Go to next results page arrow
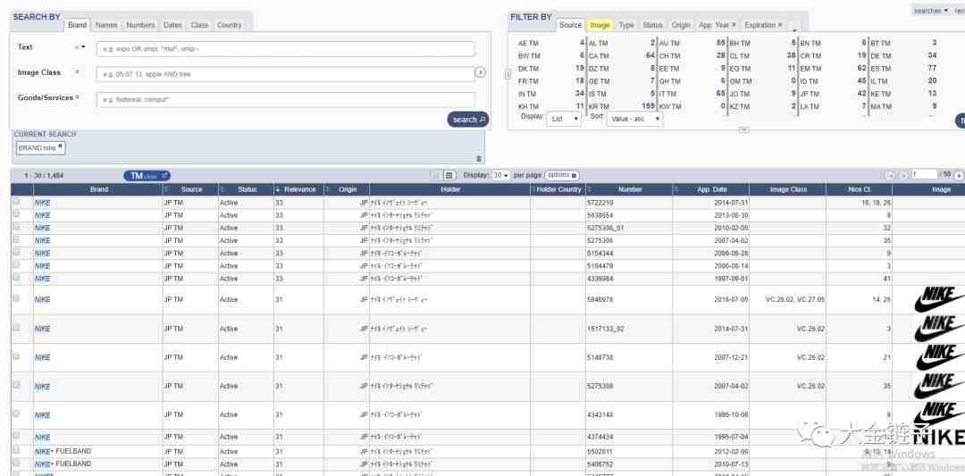Screen dimensions: 965x476 (x=959, y=175)
